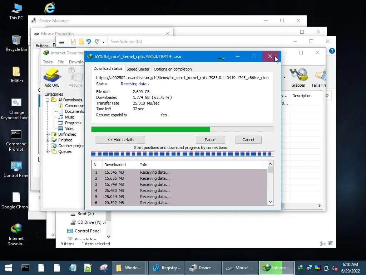Click the connections list scrollbar down arrow
This screenshot has width=366, height=275.
click(x=270, y=202)
